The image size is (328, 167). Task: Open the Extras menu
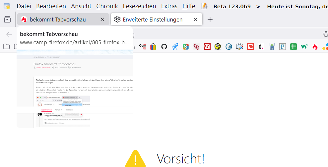coord(169,6)
